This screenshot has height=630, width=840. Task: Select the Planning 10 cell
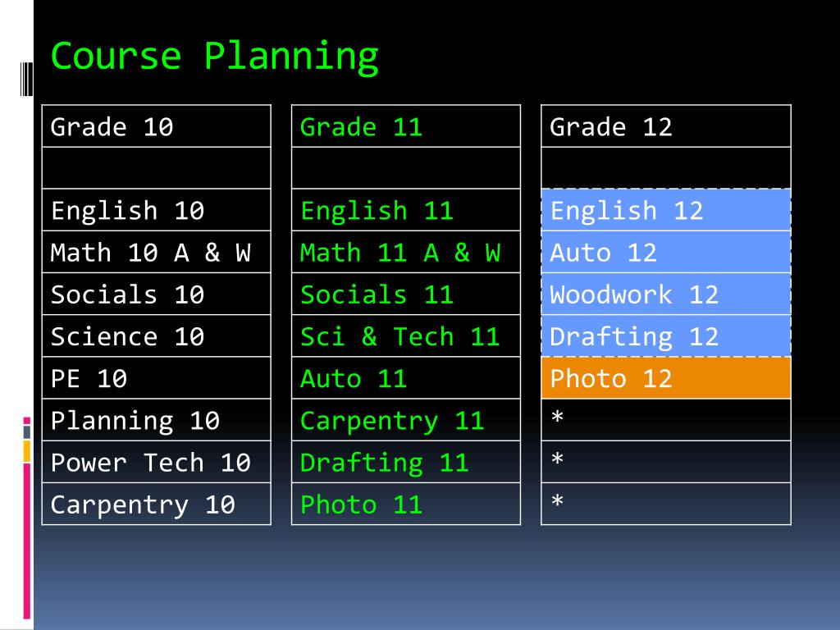pos(157,420)
